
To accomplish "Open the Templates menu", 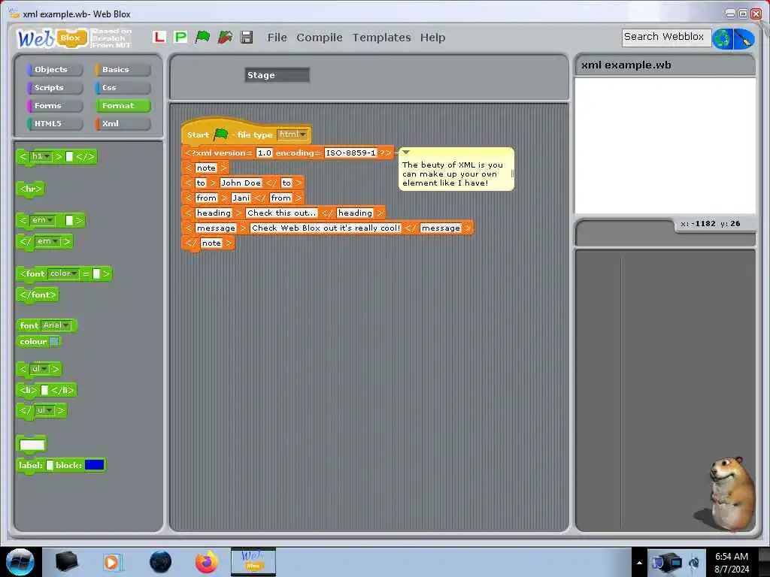I will (x=381, y=38).
